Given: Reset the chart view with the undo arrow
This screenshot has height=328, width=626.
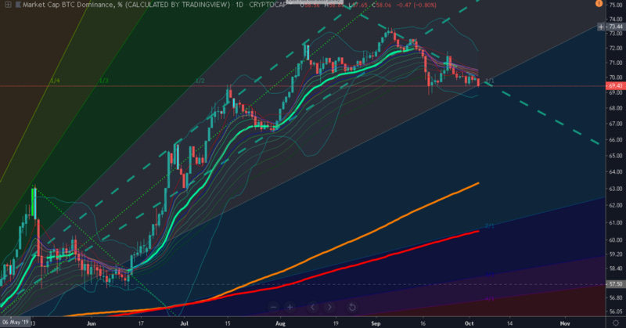Looking at the screenshot, I should tap(352, 307).
